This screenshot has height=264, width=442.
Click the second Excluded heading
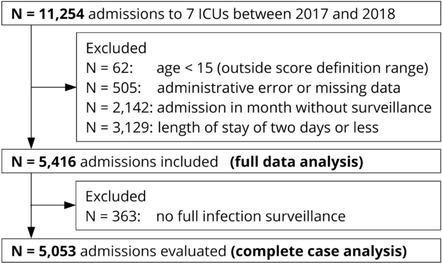116,196
